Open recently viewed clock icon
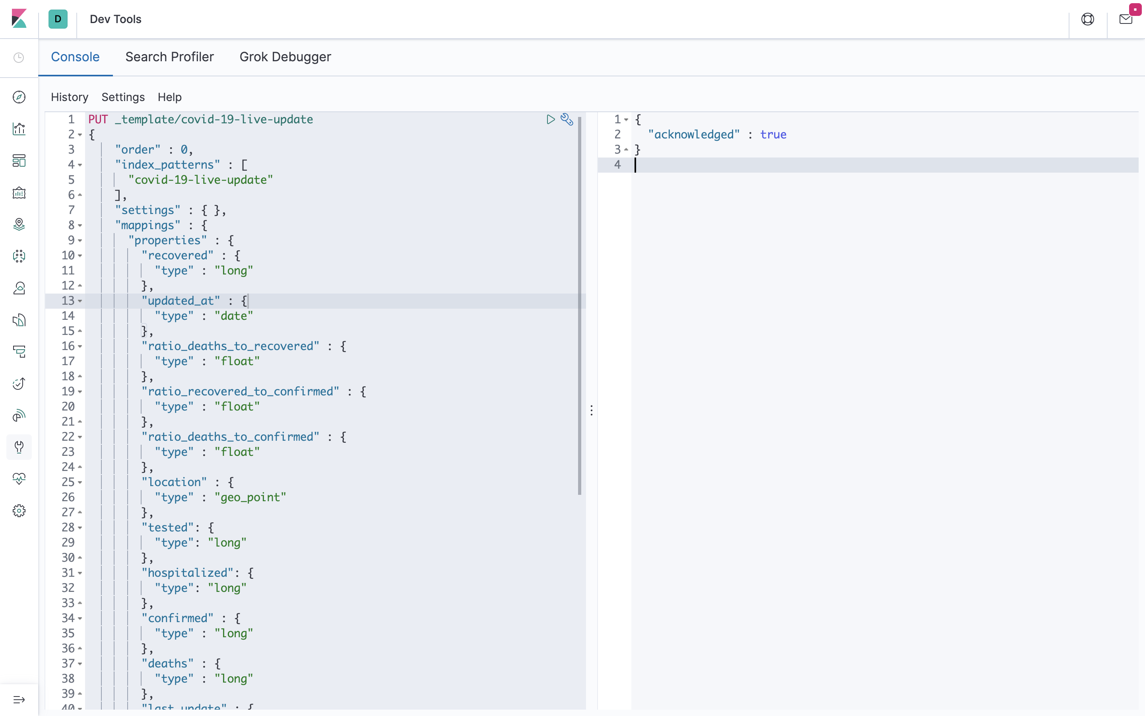Screen dimensions: 1145x716 [19, 58]
